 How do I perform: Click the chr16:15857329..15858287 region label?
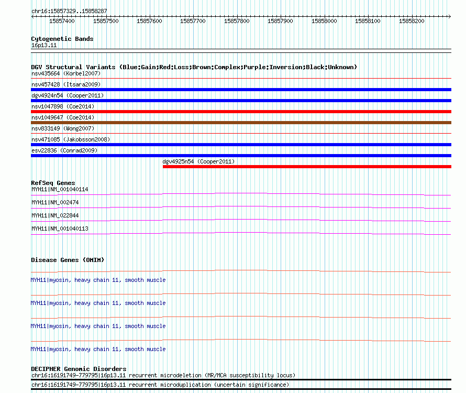(x=69, y=11)
